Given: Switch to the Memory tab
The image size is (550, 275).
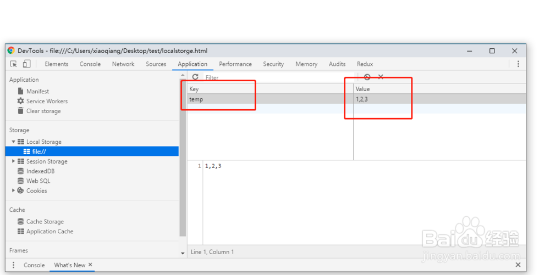Looking at the screenshot, I should coord(306,64).
